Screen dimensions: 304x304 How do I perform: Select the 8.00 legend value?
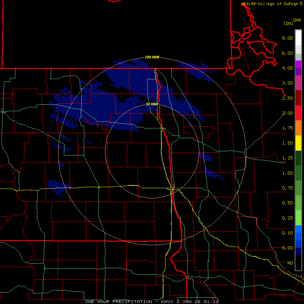point(287,38)
